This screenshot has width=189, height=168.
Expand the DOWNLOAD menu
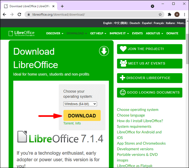[x=77, y=33]
